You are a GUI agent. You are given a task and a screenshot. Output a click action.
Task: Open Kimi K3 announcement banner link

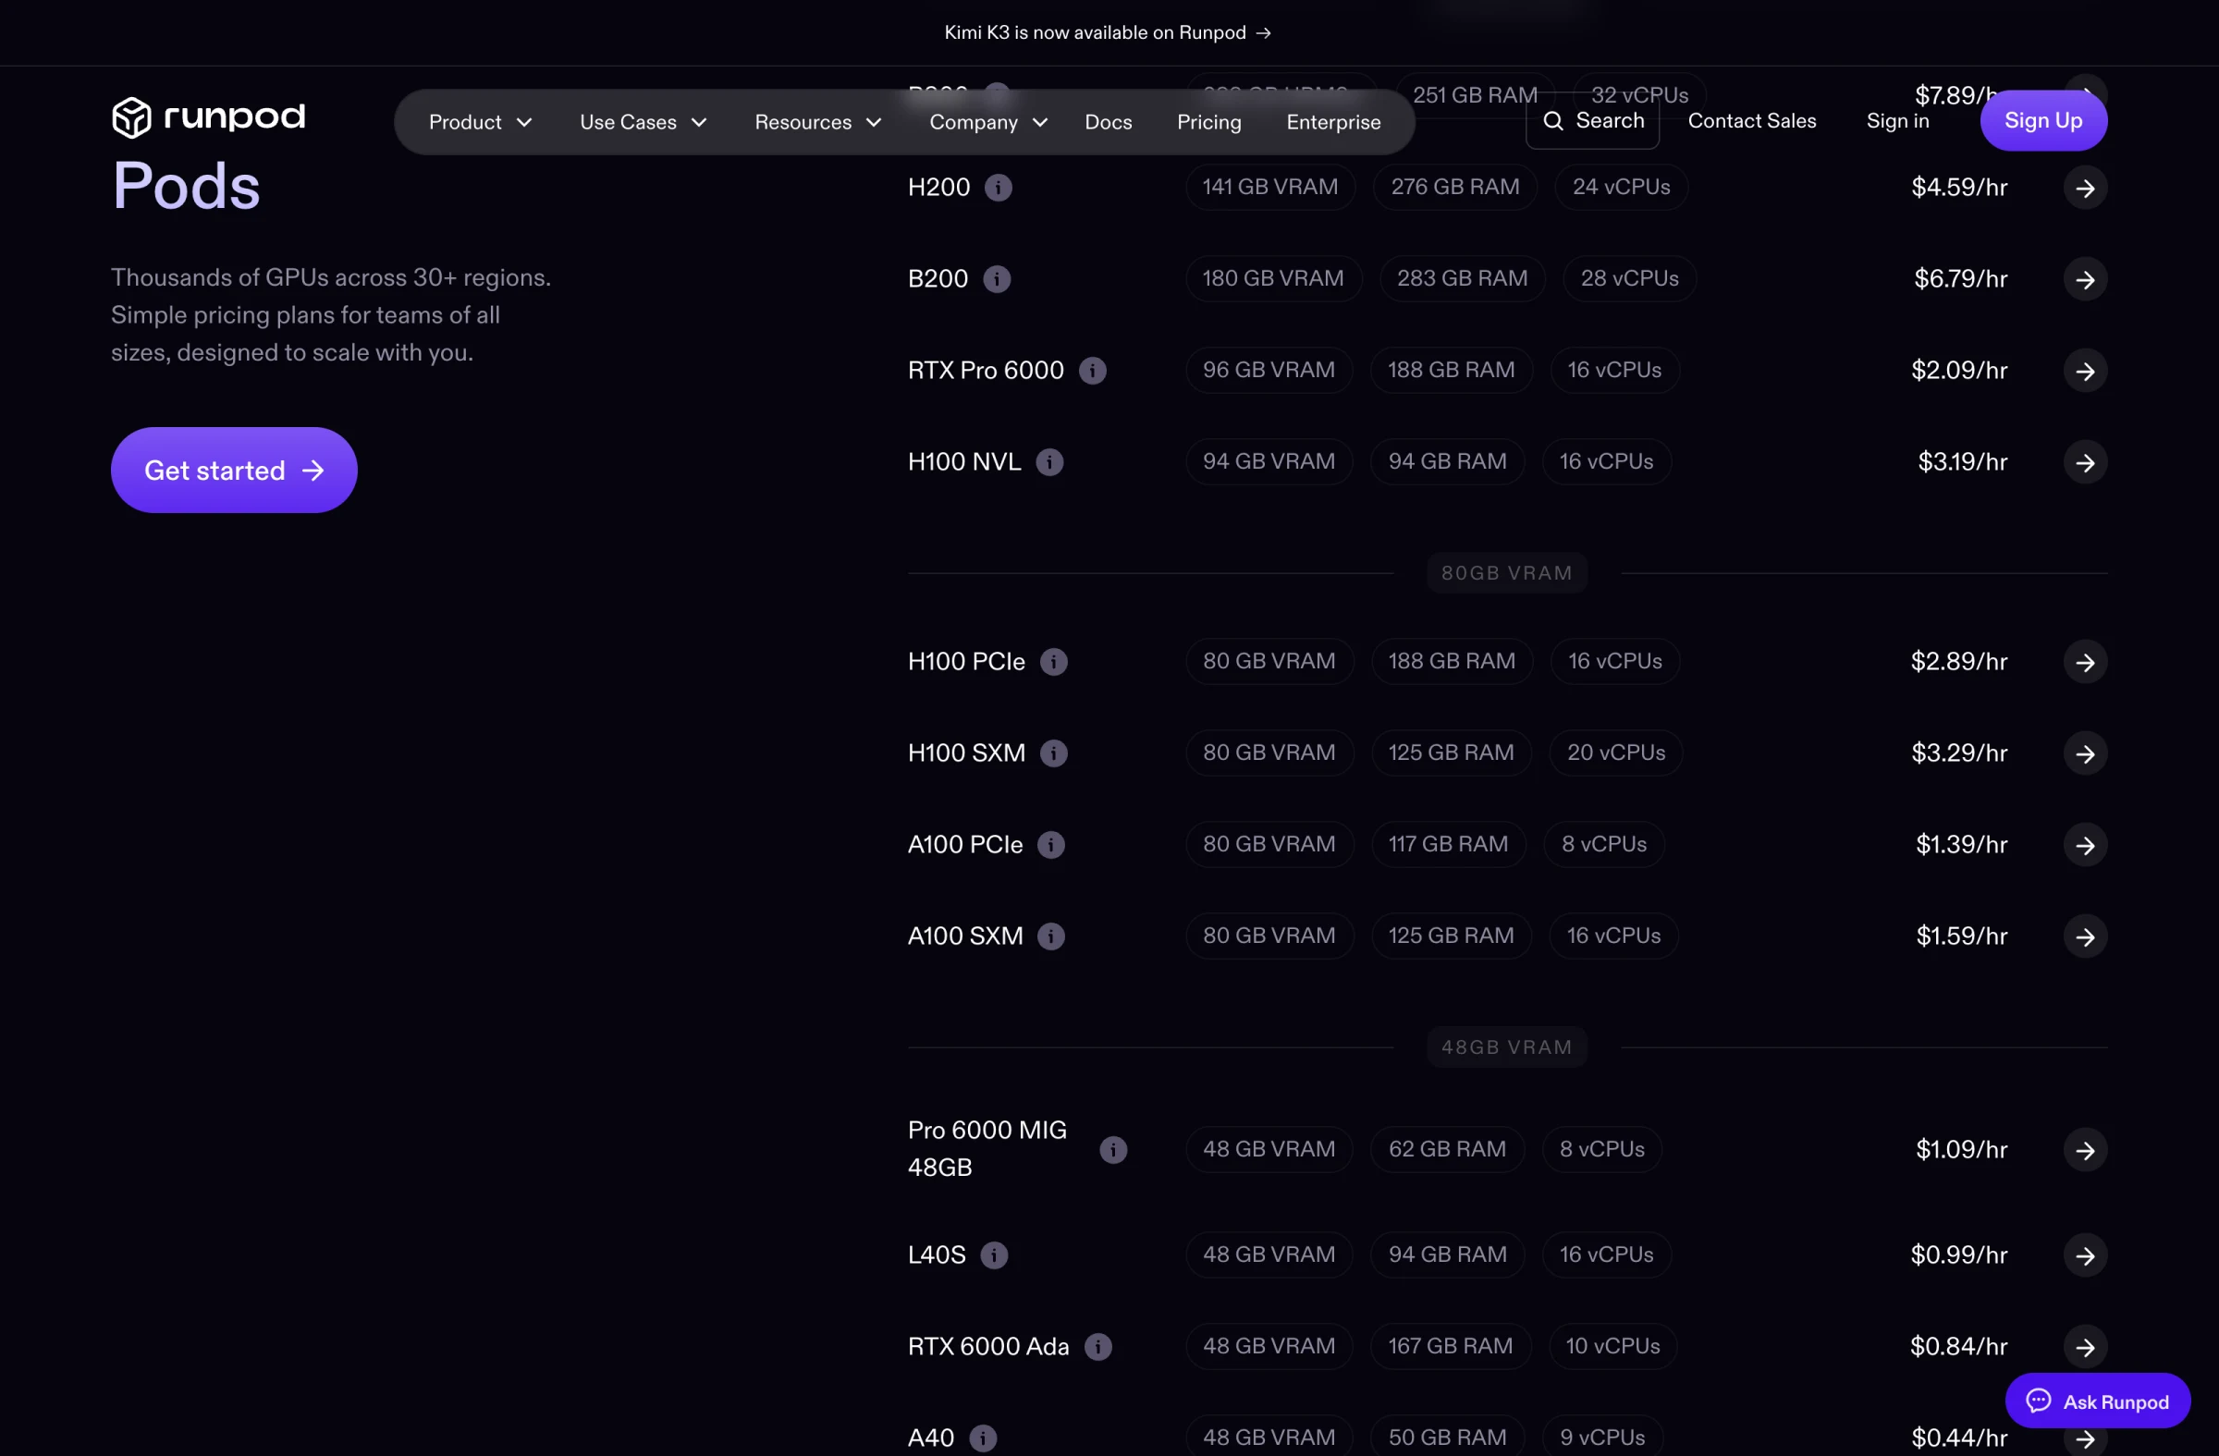click(x=1107, y=32)
